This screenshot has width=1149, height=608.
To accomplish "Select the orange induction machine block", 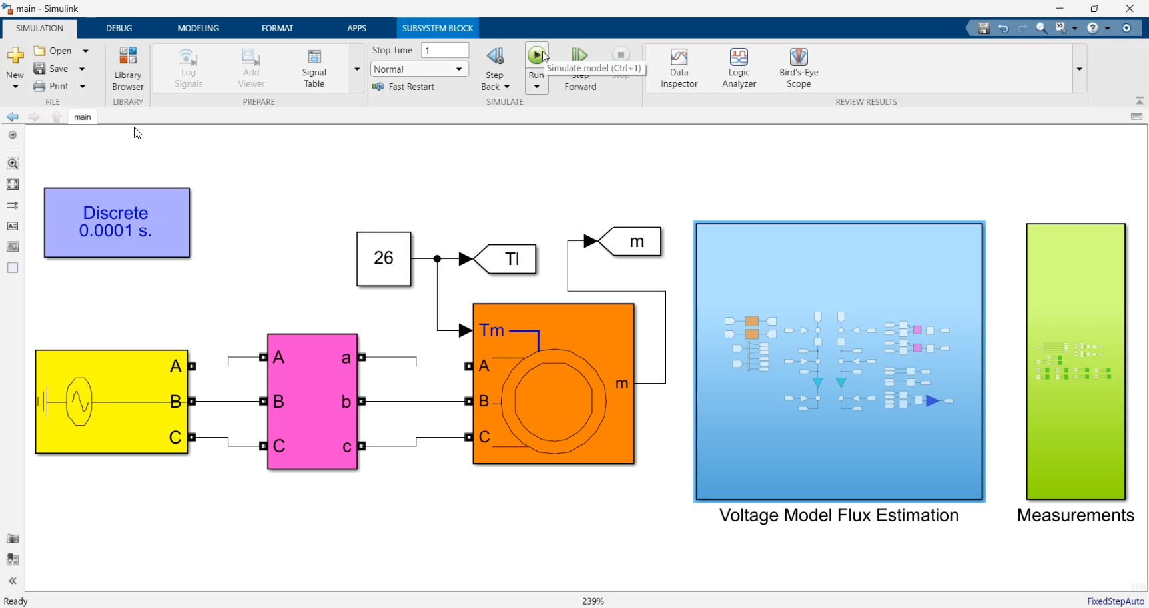I will (x=554, y=384).
